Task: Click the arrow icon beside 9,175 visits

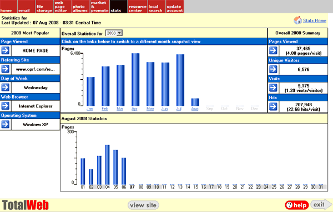Action: coord(273,87)
